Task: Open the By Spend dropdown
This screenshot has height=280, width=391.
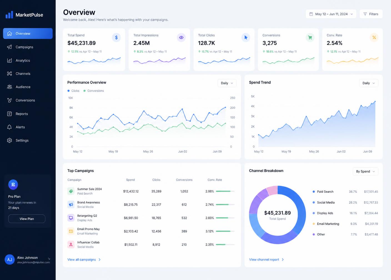Action: coord(365,171)
